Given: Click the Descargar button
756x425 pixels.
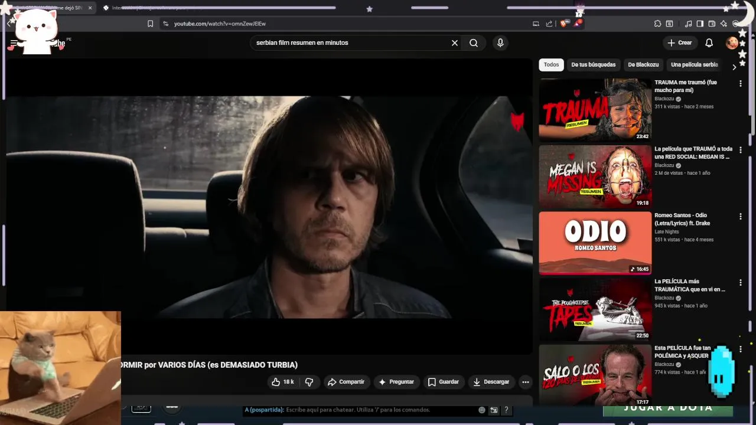Looking at the screenshot, I should [491, 382].
